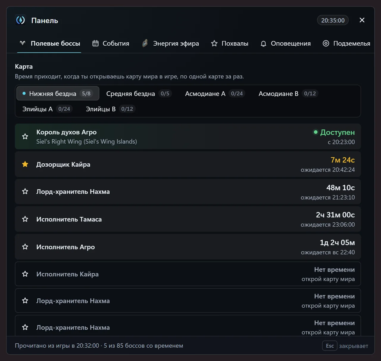Image resolution: width=381 pixels, height=361 pixels.
Task: Click the 2ч 31м 00с countdown
Action: 335,215
